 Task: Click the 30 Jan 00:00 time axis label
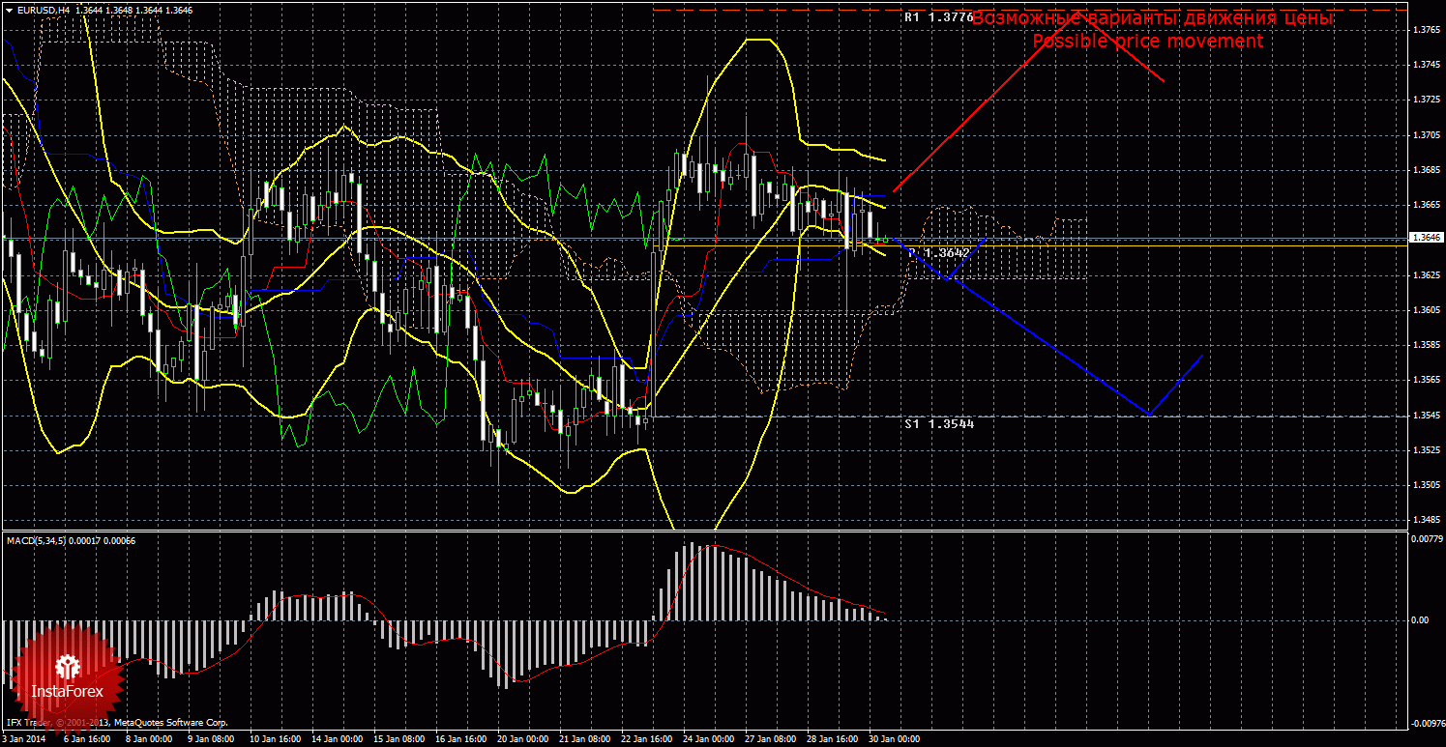894,739
